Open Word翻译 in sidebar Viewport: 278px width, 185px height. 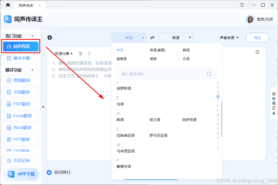(x=21, y=128)
